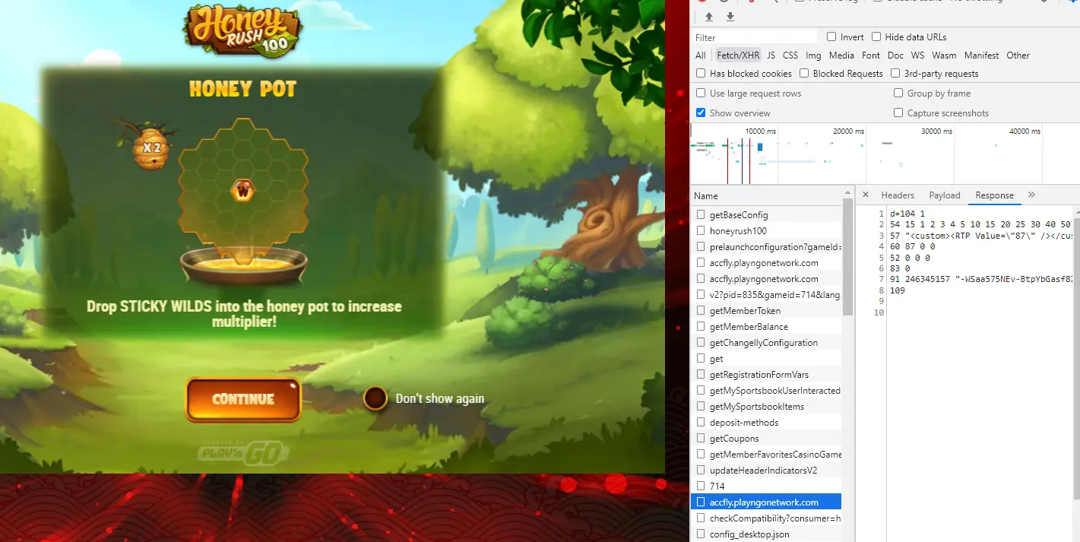Screen dimensions: 1080x542
Task: Select the Fetch/XHR filter
Action: point(738,55)
